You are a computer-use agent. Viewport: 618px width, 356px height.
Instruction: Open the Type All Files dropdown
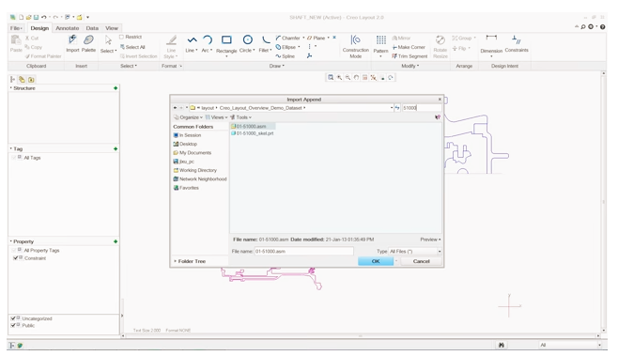(415, 251)
